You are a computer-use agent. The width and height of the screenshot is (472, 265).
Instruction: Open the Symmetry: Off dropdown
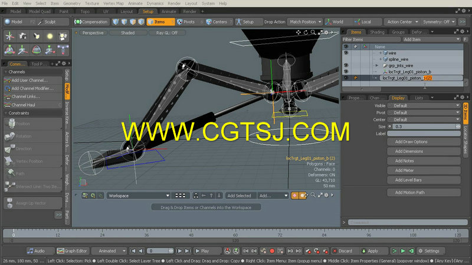438,22
